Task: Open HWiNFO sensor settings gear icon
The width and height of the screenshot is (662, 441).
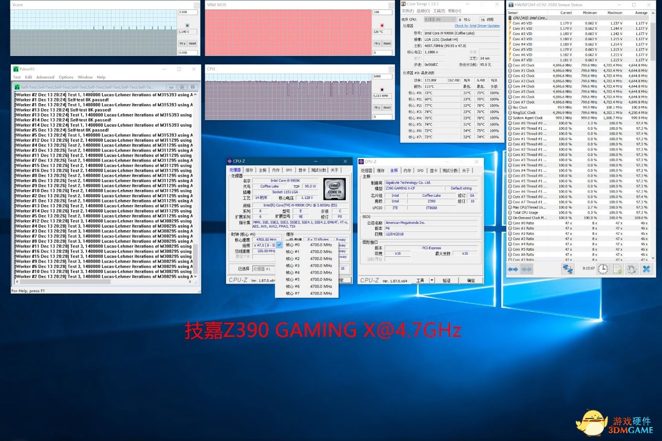Action: (632, 269)
